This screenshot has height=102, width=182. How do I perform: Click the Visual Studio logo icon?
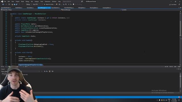2,1
